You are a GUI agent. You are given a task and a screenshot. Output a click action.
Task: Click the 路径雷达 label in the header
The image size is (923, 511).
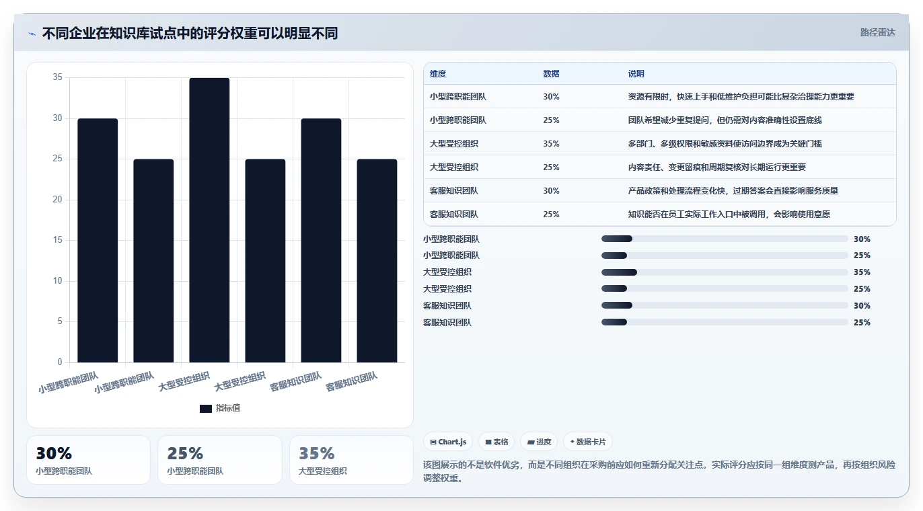coord(878,32)
